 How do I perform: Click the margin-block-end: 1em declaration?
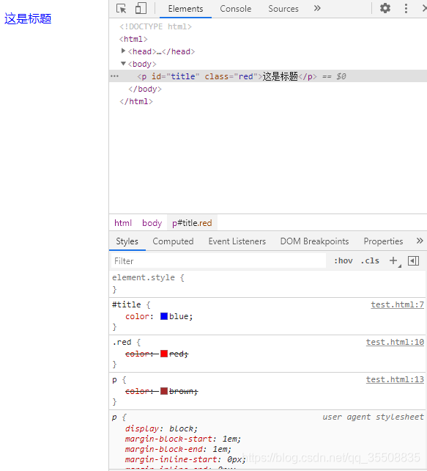(x=178, y=449)
